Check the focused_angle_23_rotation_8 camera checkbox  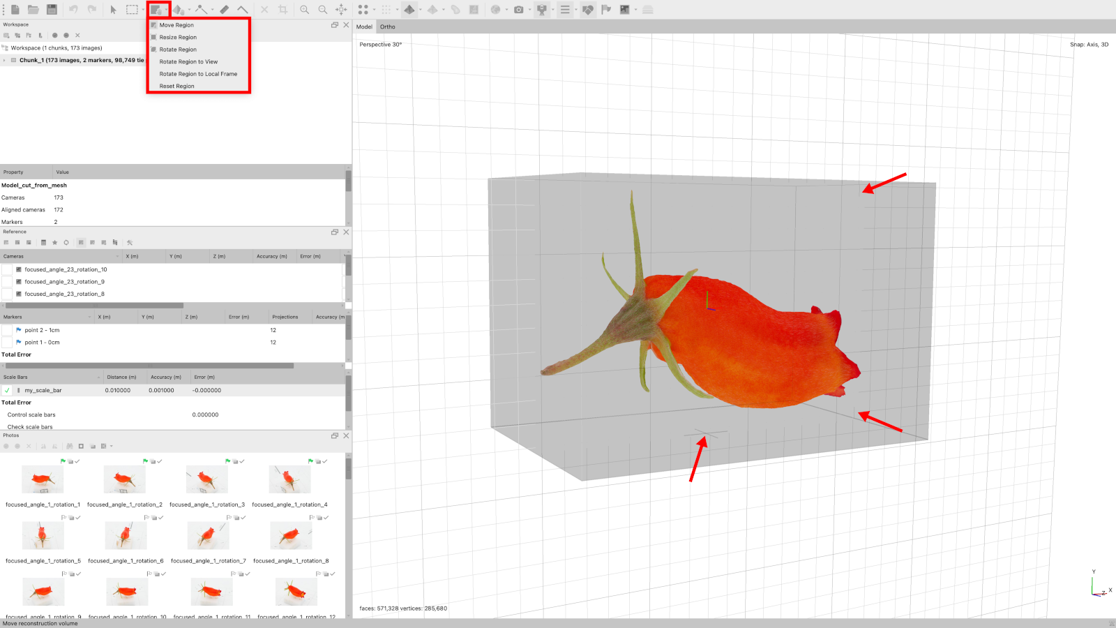(x=7, y=294)
